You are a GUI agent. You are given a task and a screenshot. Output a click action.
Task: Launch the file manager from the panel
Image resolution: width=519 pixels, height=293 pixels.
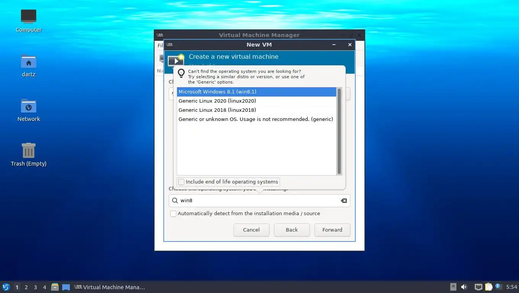coord(55,287)
